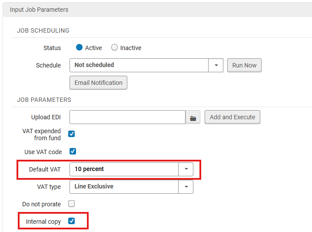312x232 pixels.
Task: Click the Run Now button
Action: pyautogui.click(x=244, y=65)
